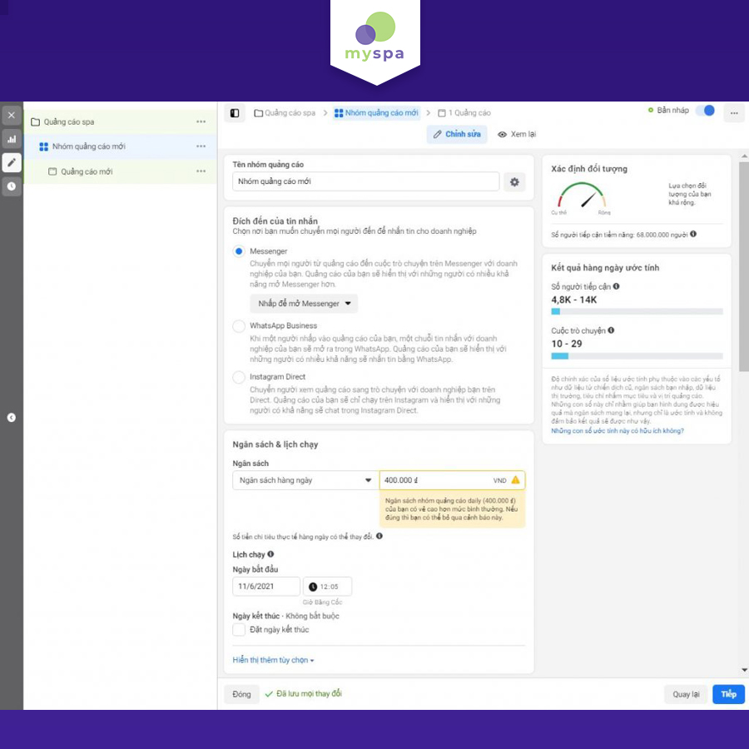Click the yellow warning icon in budget field

(x=515, y=480)
